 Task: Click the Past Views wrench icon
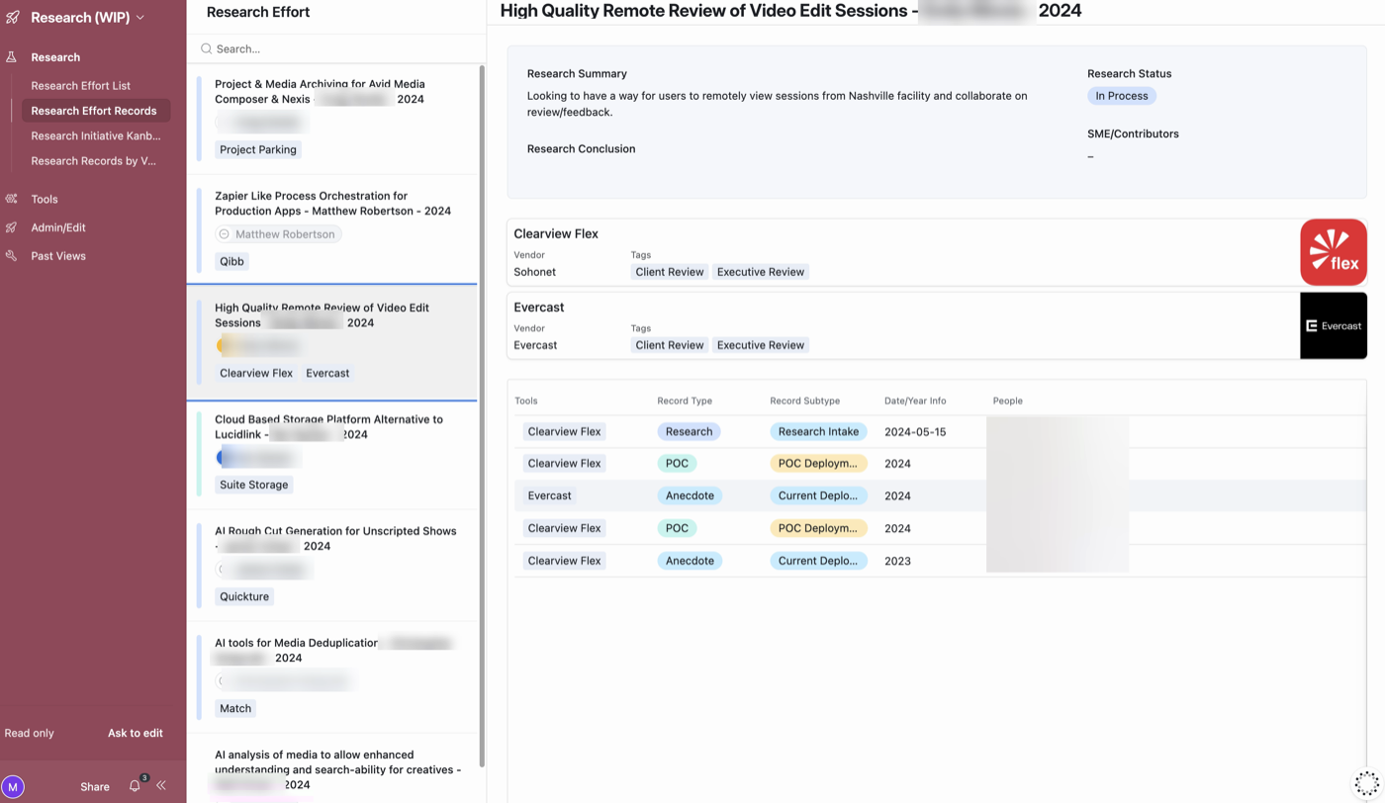click(x=11, y=256)
